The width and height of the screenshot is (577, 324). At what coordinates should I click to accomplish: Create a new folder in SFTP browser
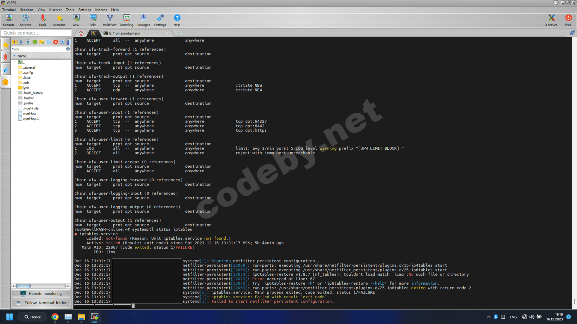pyautogui.click(x=42, y=42)
